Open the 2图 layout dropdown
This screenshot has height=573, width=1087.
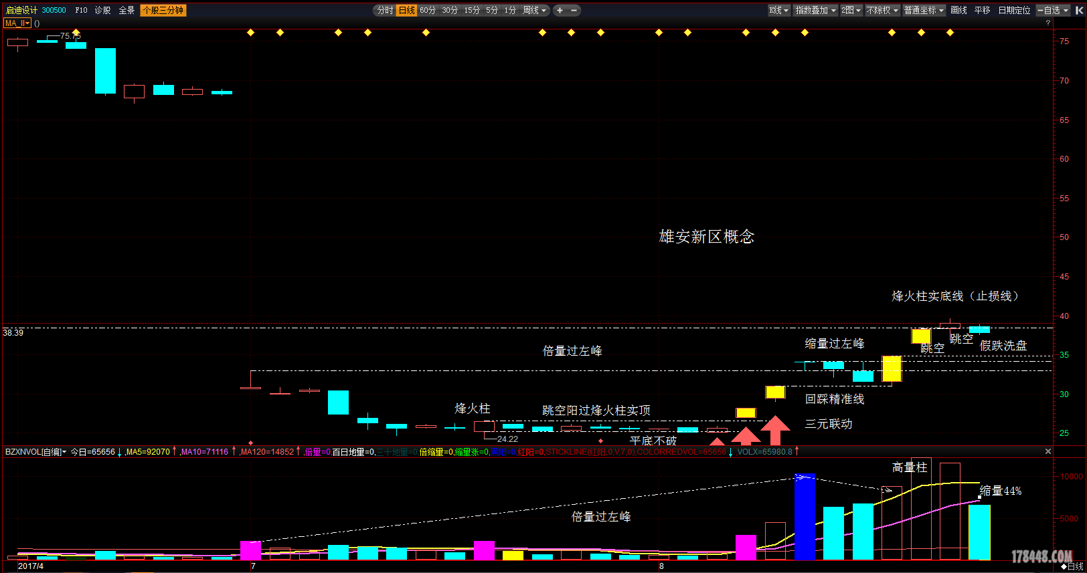tap(851, 10)
